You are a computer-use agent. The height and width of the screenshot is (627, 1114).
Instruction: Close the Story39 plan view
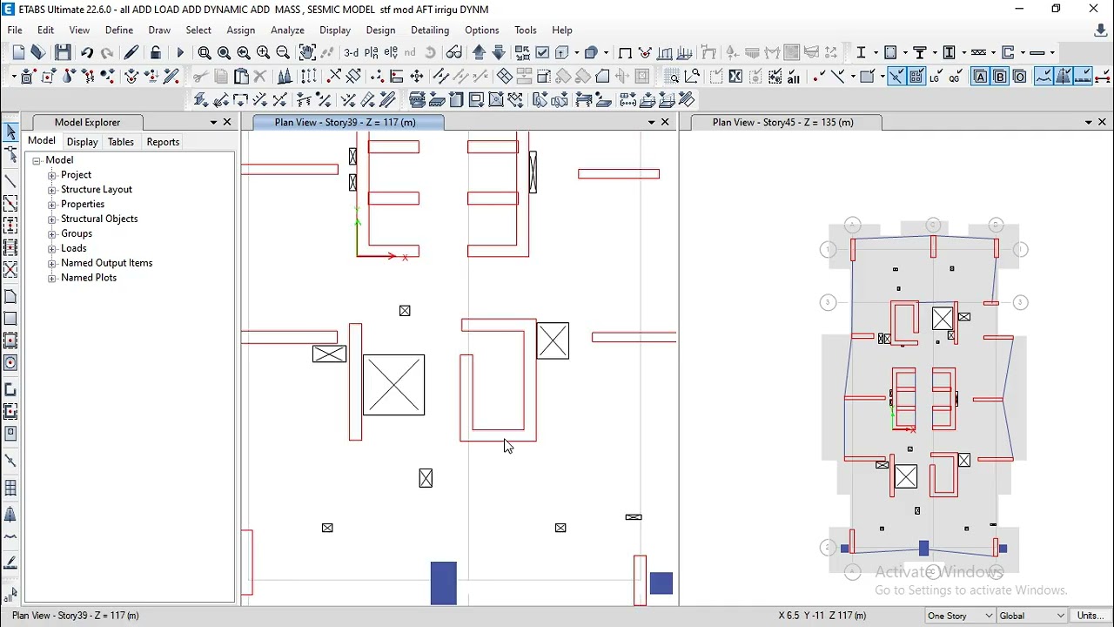pos(666,123)
